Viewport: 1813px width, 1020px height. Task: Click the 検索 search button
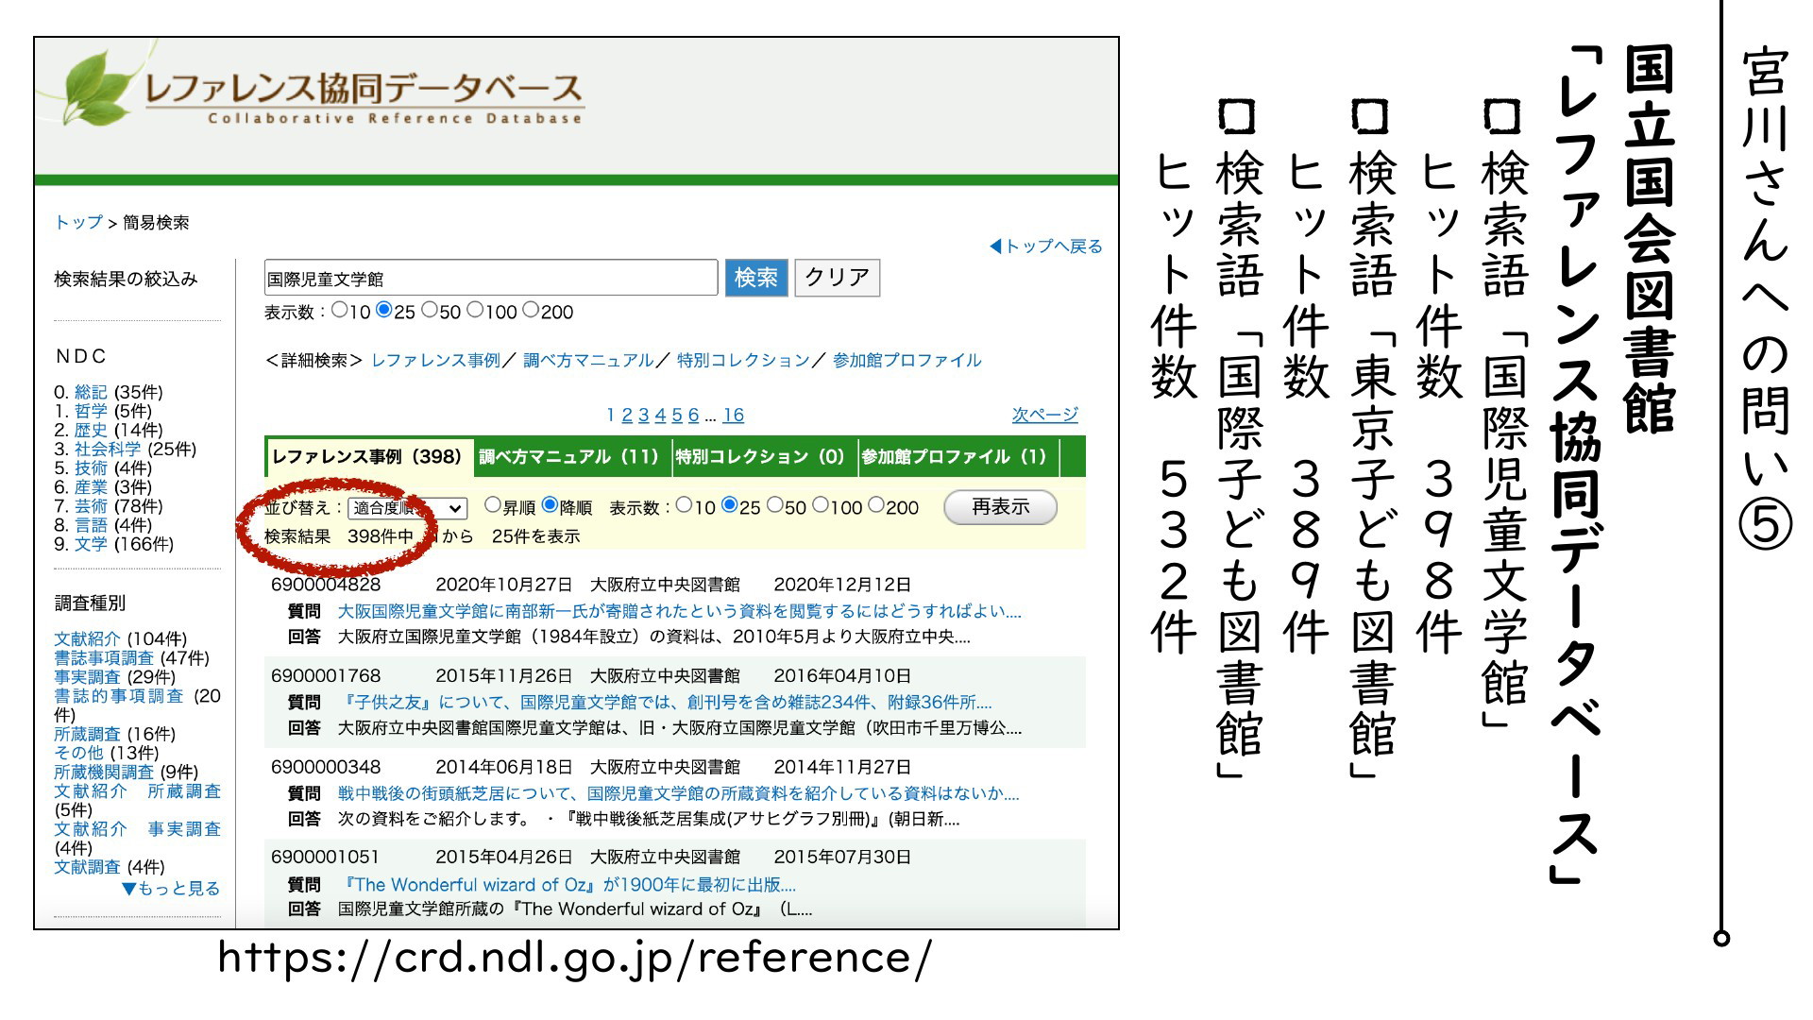click(x=756, y=278)
